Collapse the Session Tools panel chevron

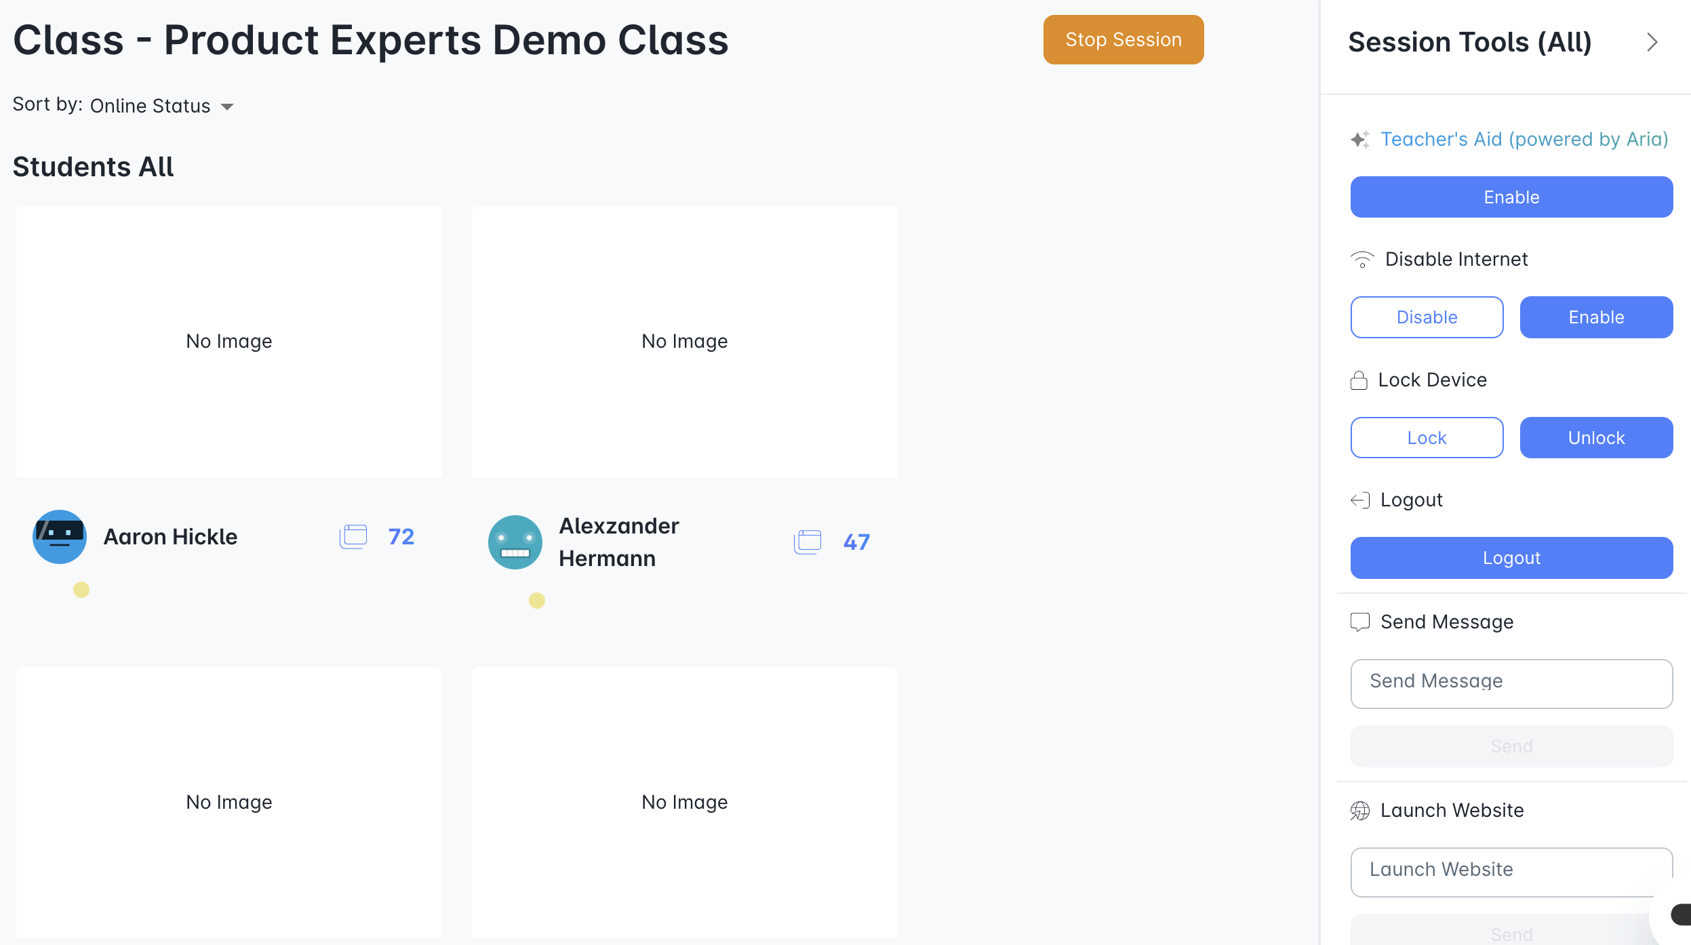pos(1652,42)
